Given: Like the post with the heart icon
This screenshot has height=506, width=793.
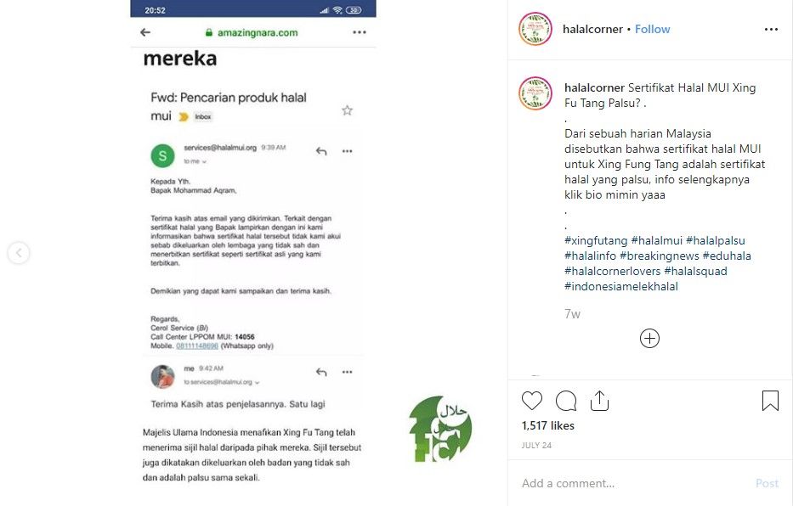Looking at the screenshot, I should 531,401.
